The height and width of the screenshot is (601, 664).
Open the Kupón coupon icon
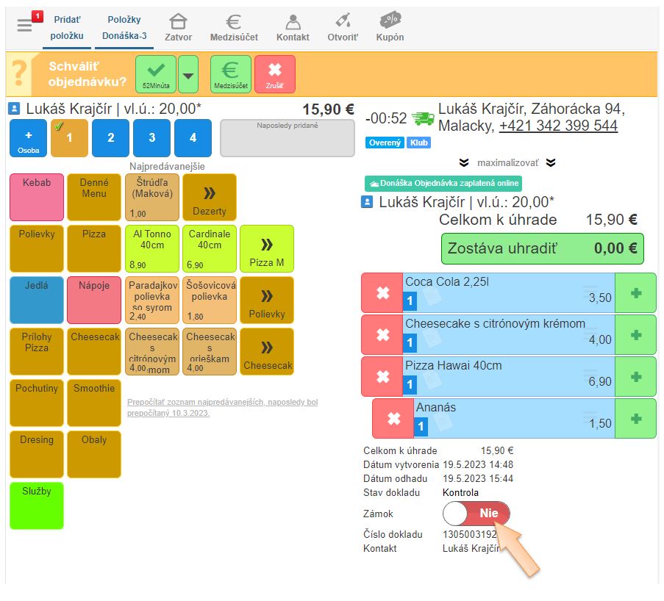click(390, 27)
